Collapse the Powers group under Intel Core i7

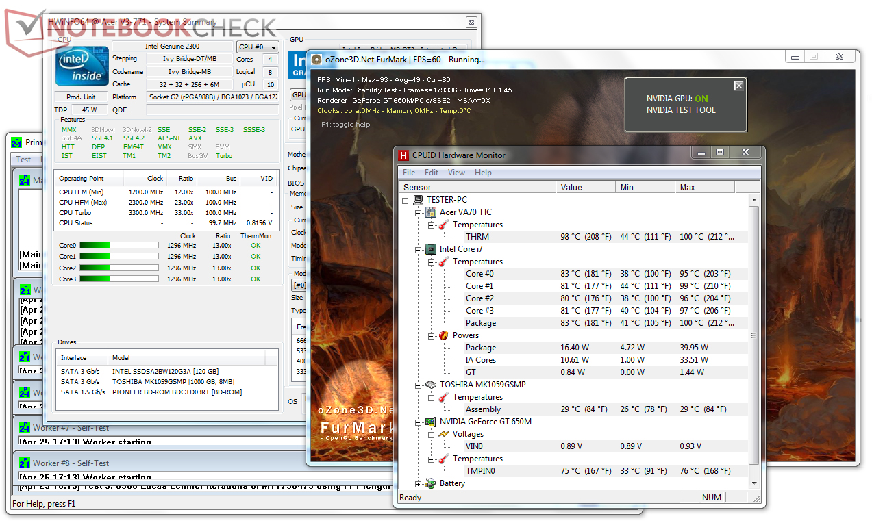tap(431, 335)
